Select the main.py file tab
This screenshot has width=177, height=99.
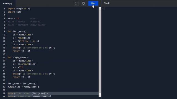(8, 3)
